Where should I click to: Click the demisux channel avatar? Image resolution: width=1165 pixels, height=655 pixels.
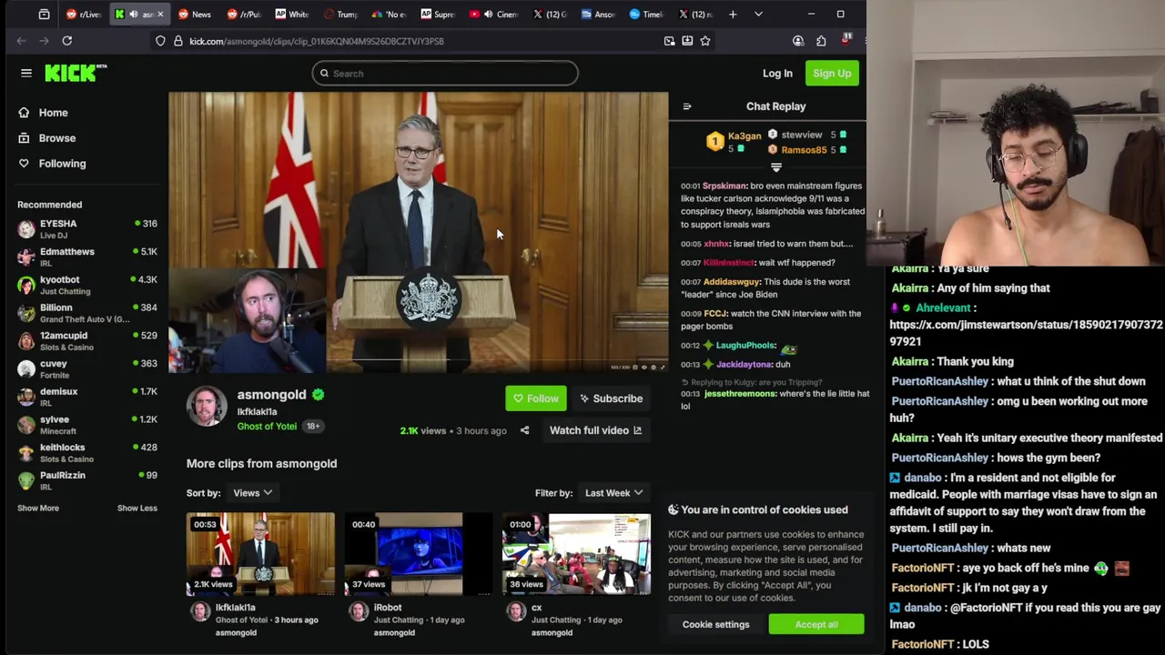pyautogui.click(x=26, y=398)
